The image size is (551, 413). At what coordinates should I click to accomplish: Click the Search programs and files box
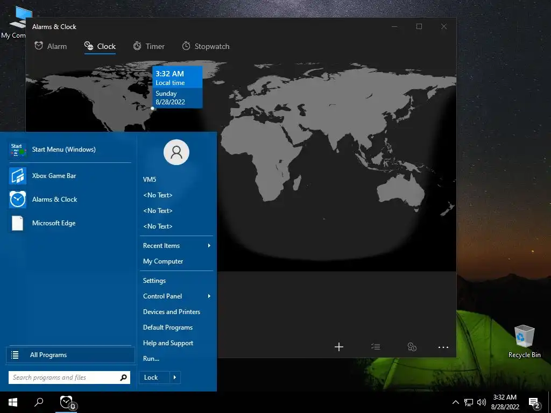69,378
